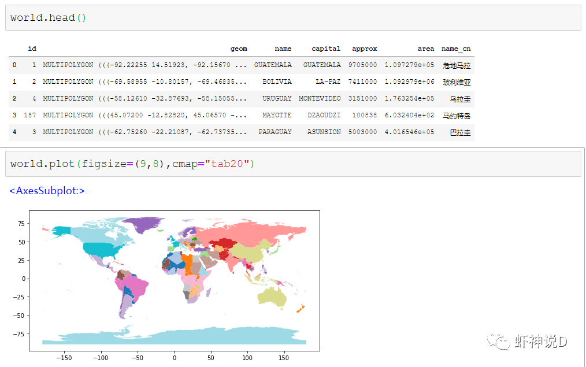The height and width of the screenshot is (367, 586).
Task: Select the approx value 7411000
Action: point(362,81)
